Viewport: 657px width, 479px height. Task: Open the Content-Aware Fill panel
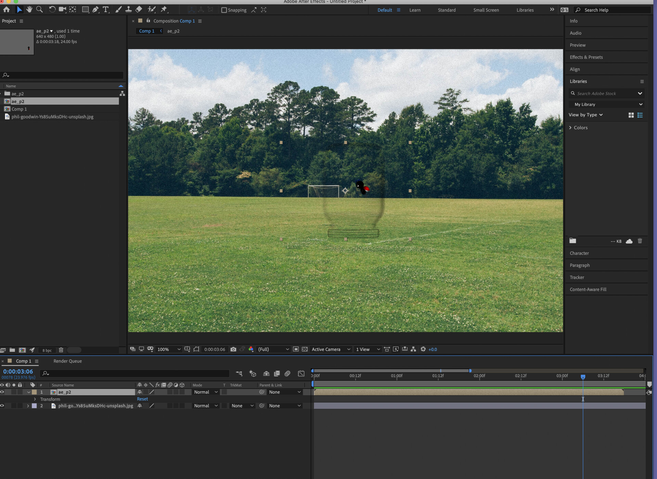point(588,289)
